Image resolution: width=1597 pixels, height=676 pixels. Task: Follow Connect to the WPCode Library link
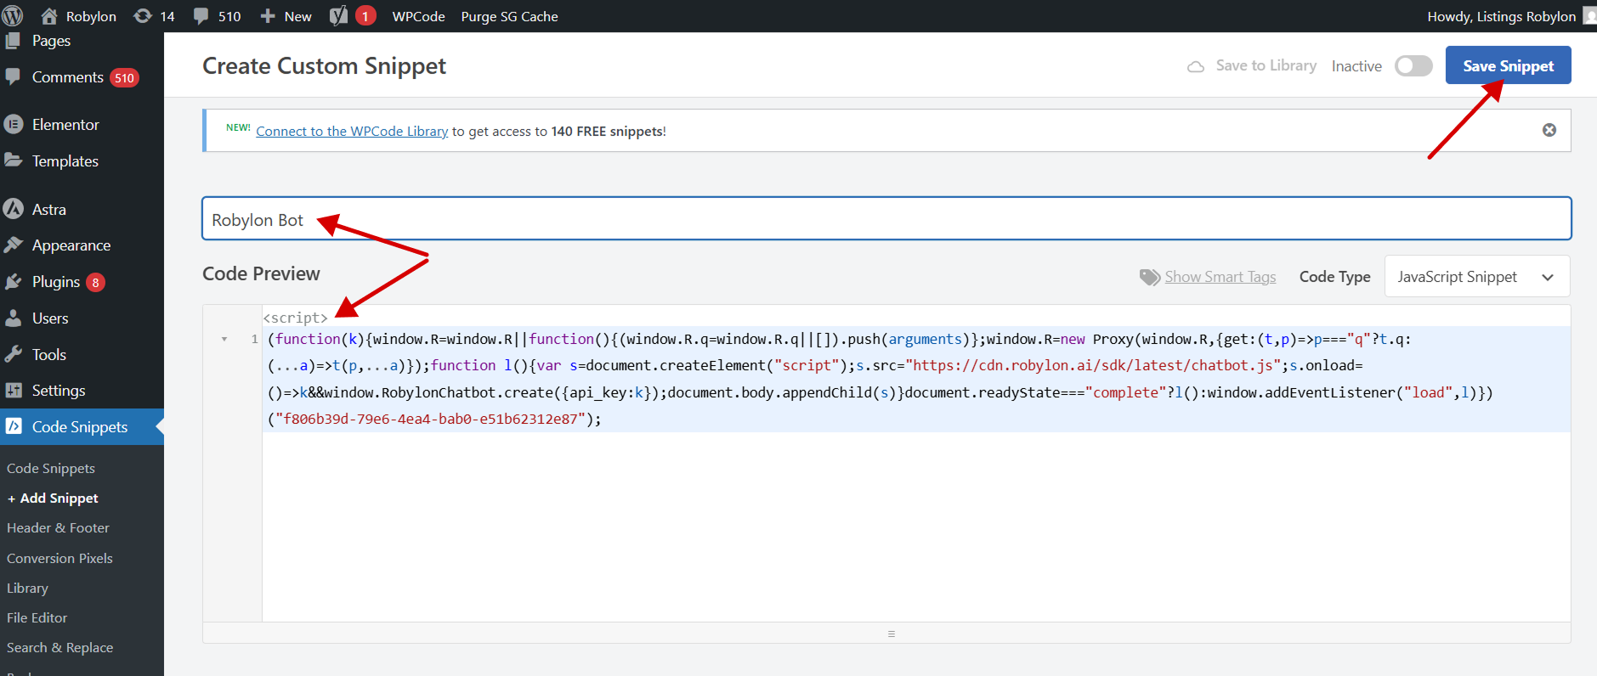(x=352, y=131)
